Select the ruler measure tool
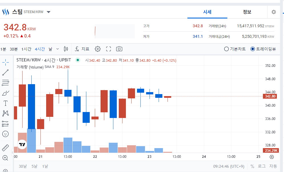Screen dimensions: 284x172 (x=5, y=148)
